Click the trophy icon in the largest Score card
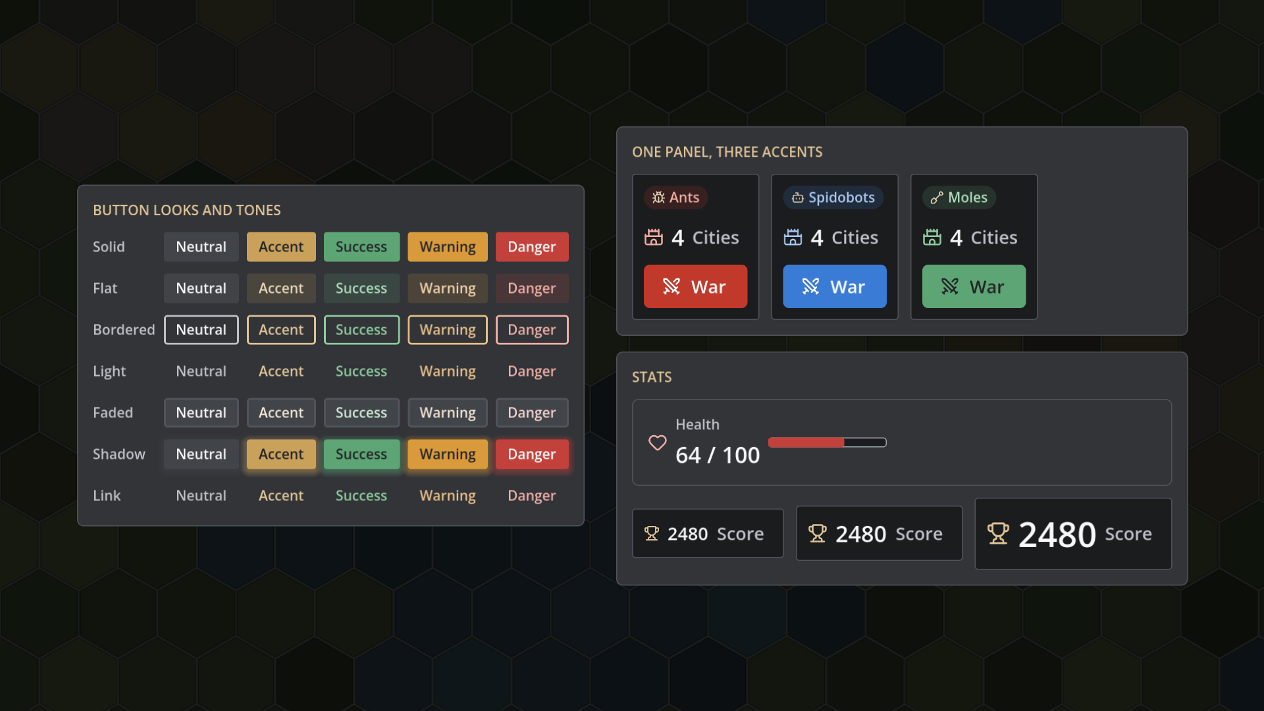1264x711 pixels. 998,533
